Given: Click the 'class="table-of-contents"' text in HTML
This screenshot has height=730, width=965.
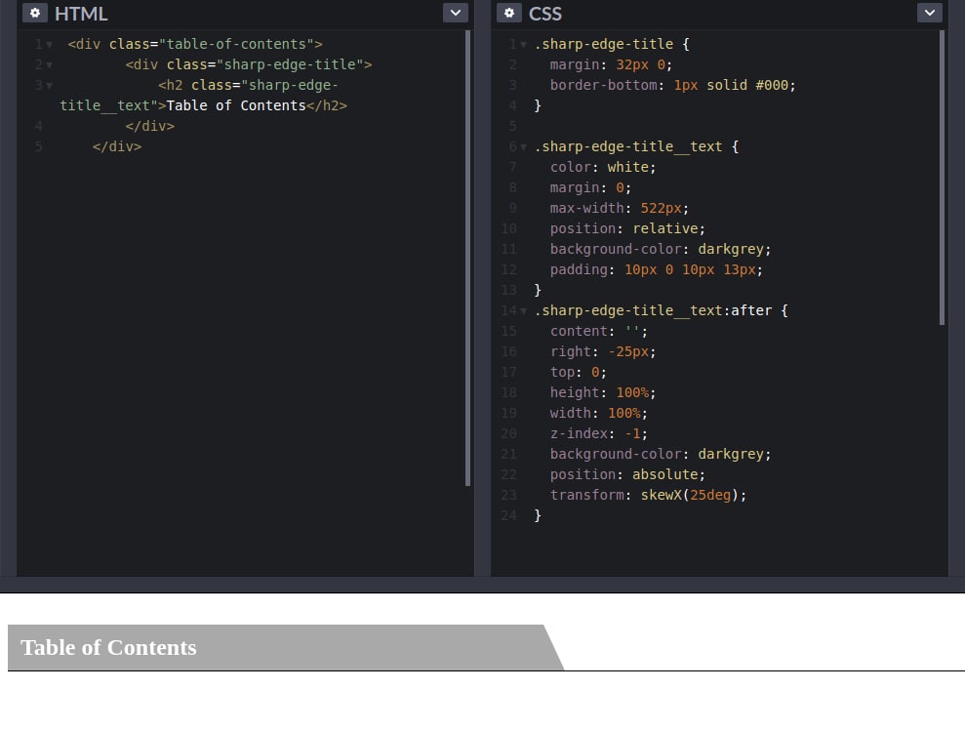Looking at the screenshot, I should (x=212, y=44).
